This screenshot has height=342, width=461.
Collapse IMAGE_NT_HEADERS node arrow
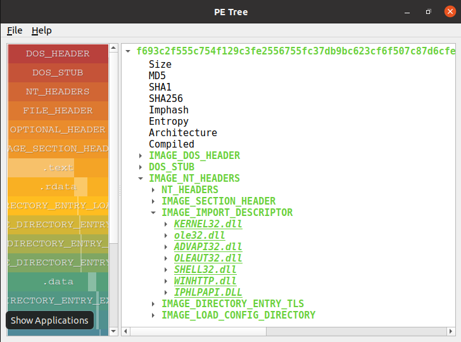141,178
